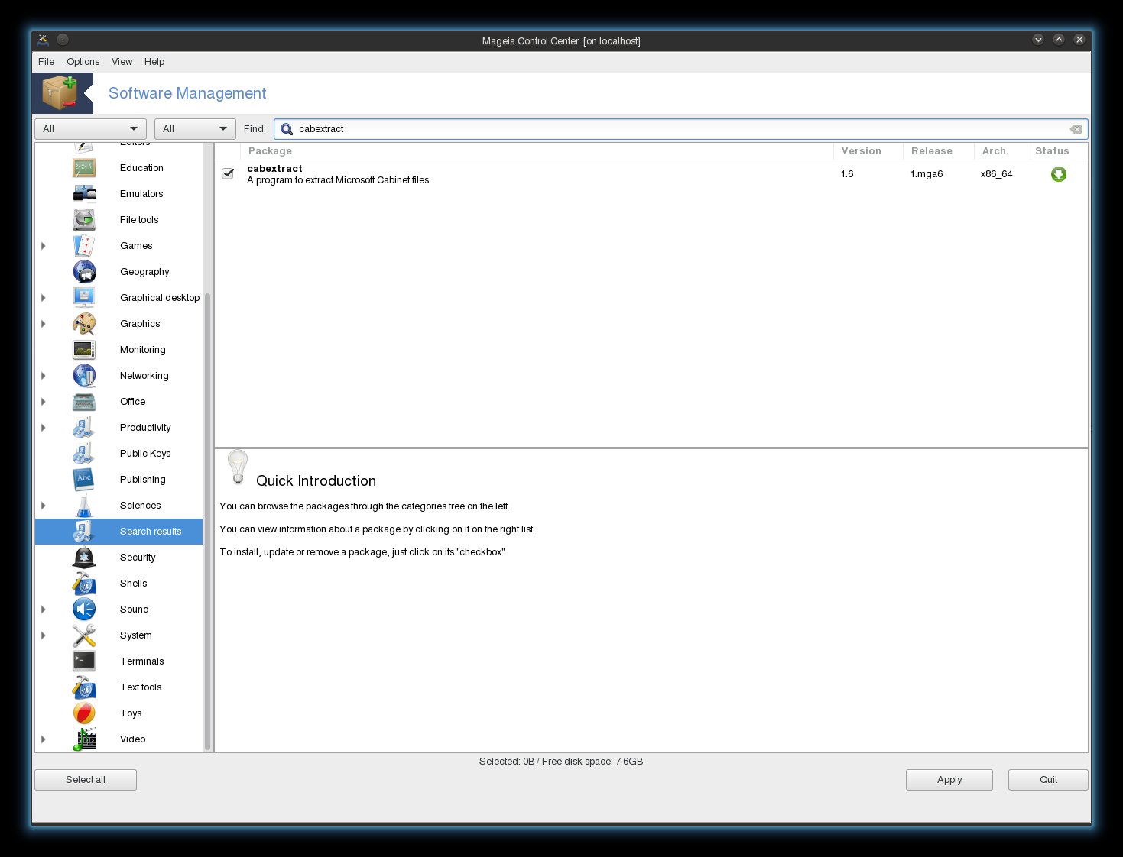Open the Help menu
Image resolution: width=1123 pixels, height=857 pixels.
[154, 62]
